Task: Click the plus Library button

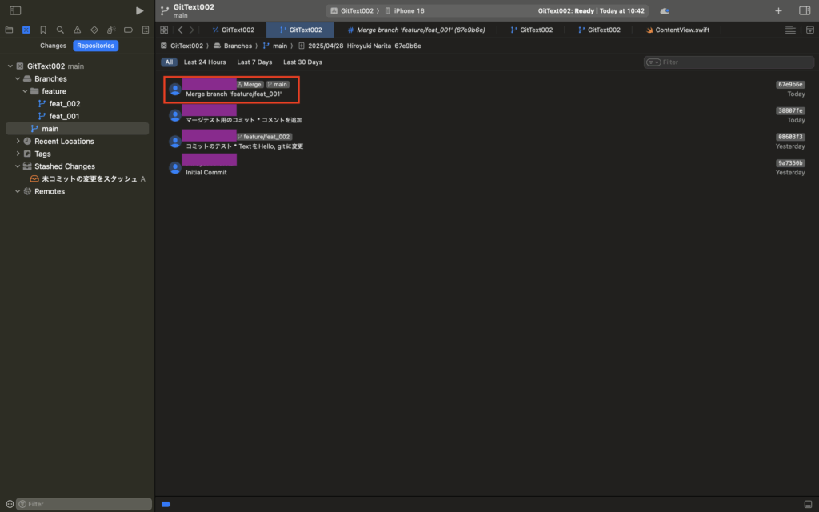Action: (778, 10)
